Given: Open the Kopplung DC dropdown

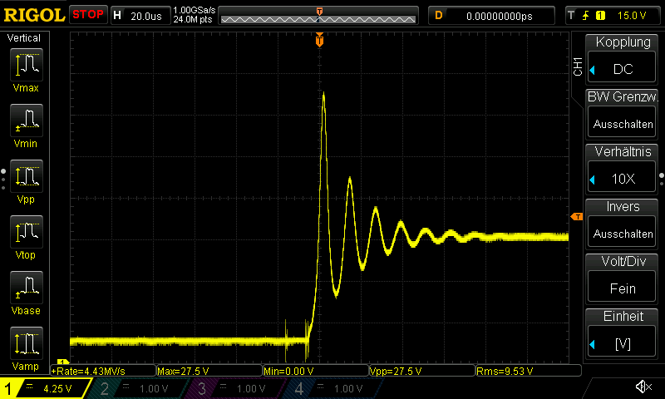Looking at the screenshot, I should [622, 58].
